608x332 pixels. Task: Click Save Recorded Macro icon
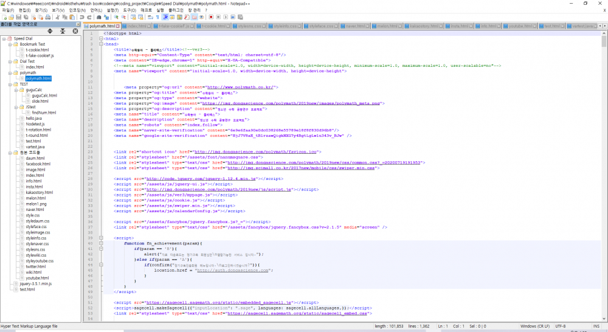[x=240, y=17]
